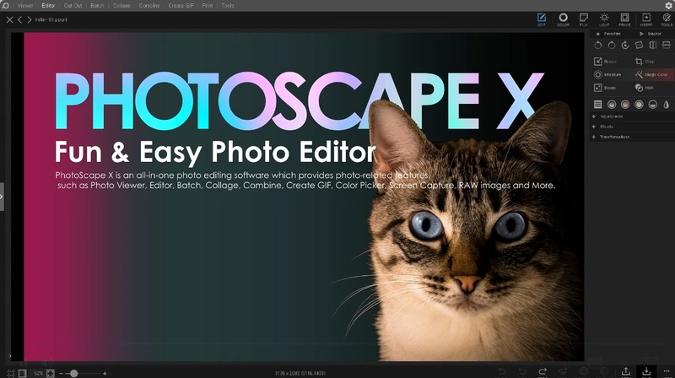Click the PhotoScape X logo icon
This screenshot has width=675, height=378.
[5, 6]
